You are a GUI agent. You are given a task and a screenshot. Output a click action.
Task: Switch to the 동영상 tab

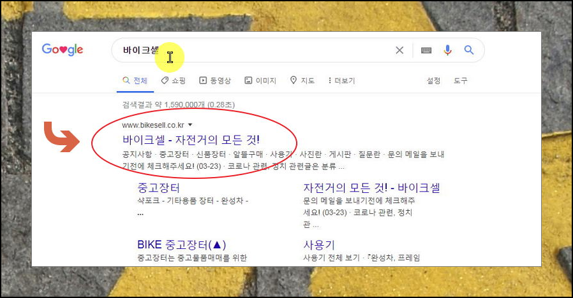215,81
